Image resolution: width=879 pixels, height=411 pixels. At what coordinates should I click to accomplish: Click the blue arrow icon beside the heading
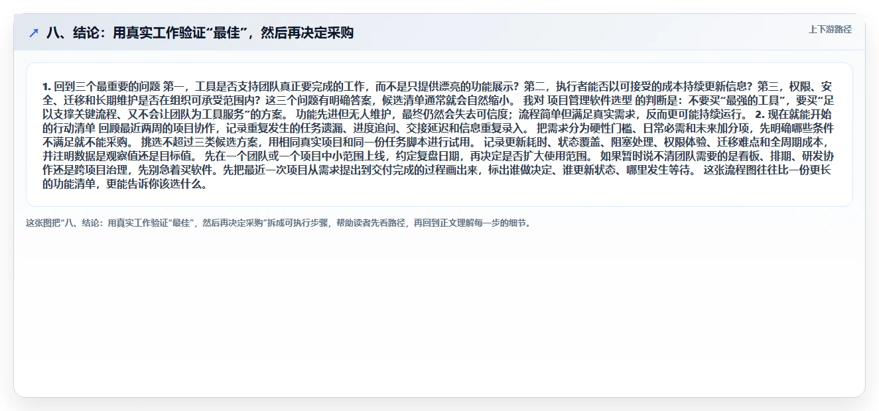(34, 33)
